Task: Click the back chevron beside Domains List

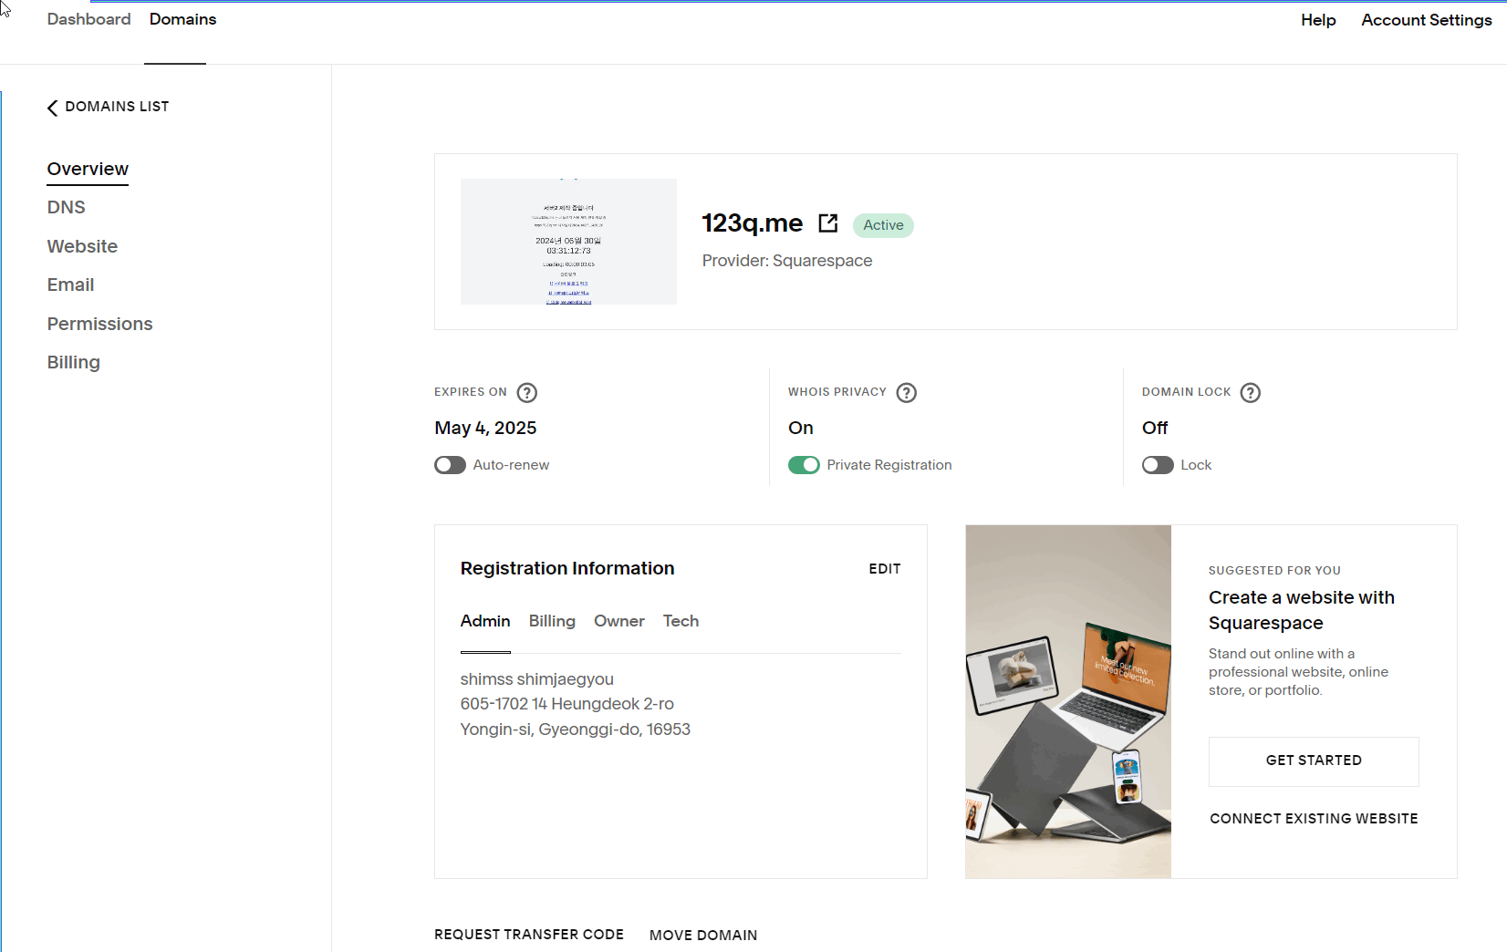Action: click(53, 108)
